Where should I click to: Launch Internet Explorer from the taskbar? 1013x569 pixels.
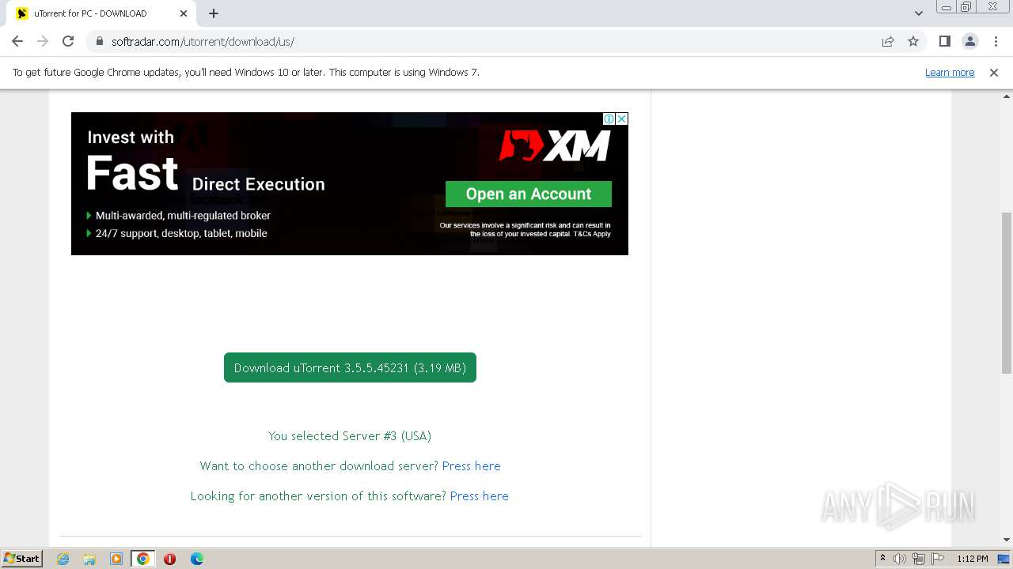(x=63, y=559)
